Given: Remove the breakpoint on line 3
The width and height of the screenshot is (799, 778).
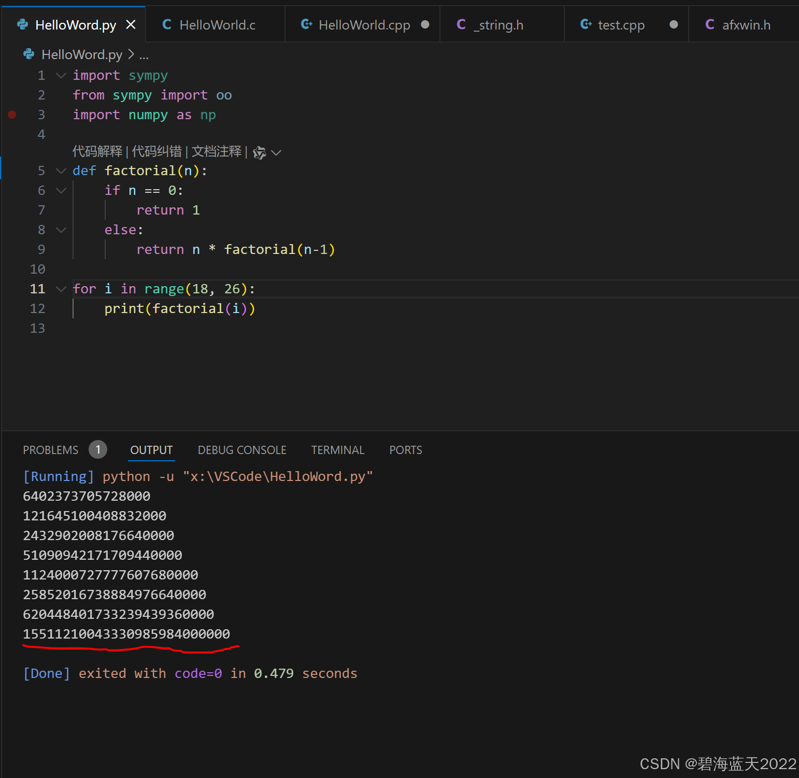Looking at the screenshot, I should 12,115.
